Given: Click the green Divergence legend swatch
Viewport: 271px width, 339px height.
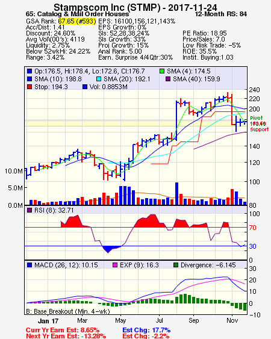Looking at the screenshot, I should click(x=176, y=265).
